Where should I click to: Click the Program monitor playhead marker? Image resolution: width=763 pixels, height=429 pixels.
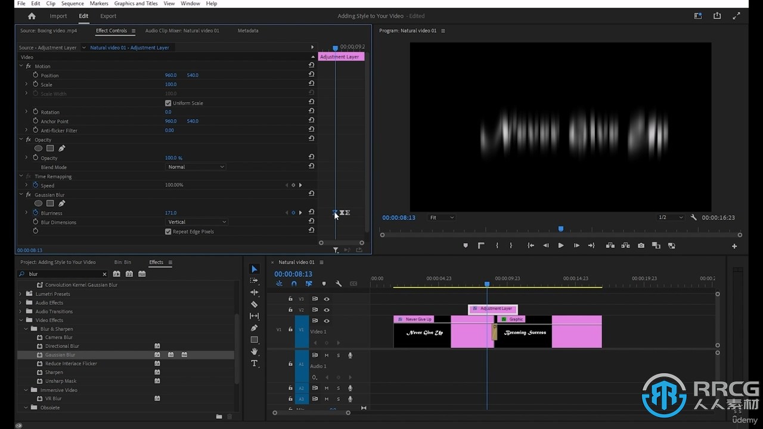(x=560, y=229)
